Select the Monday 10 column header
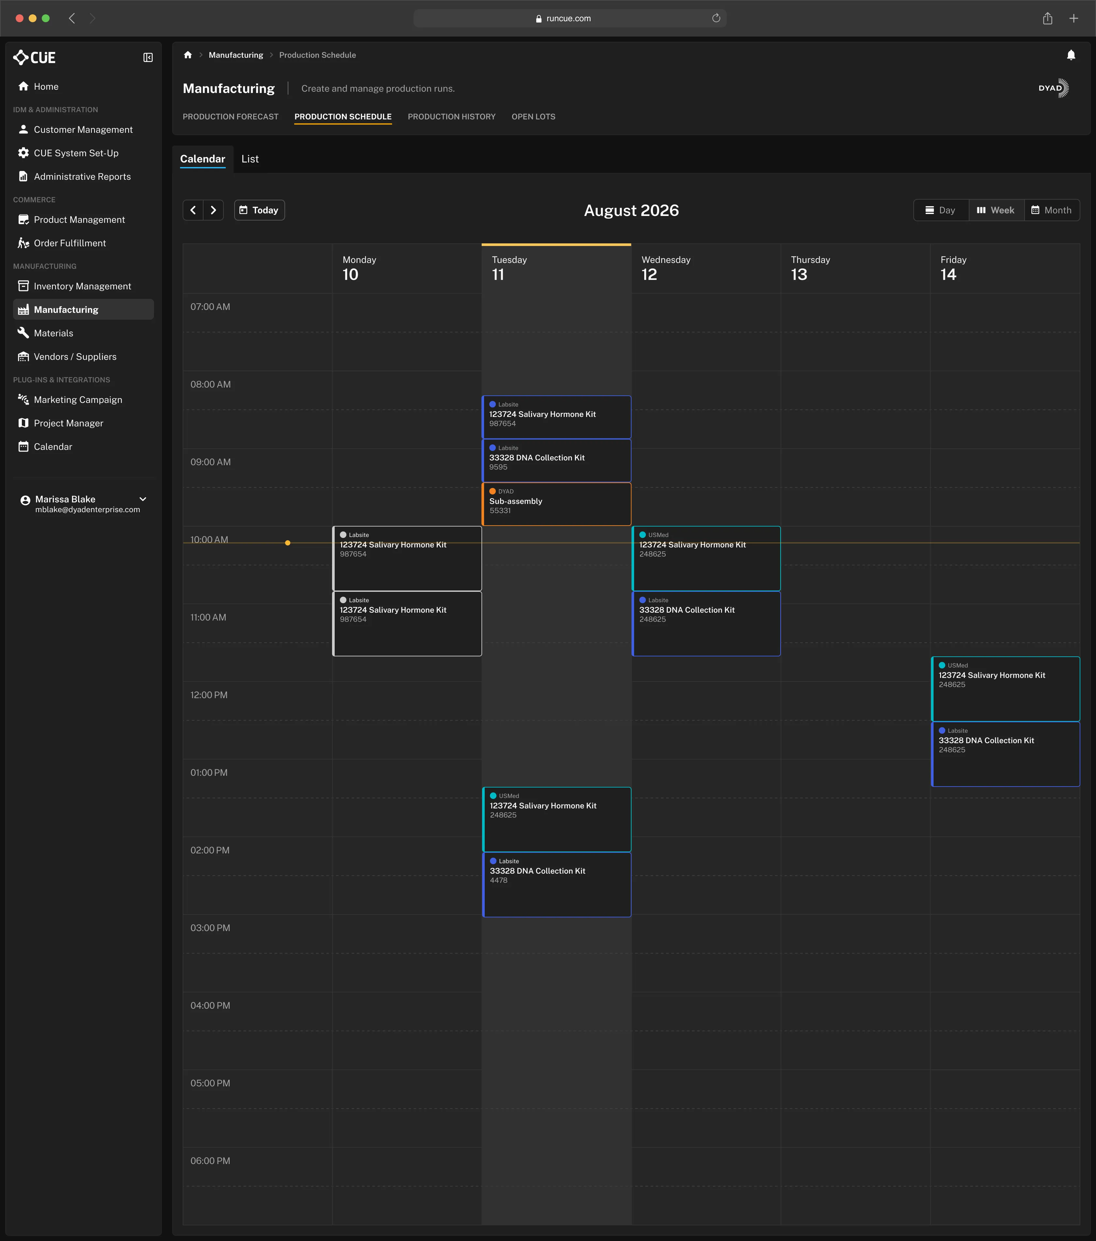Image resolution: width=1096 pixels, height=1241 pixels. (407, 268)
